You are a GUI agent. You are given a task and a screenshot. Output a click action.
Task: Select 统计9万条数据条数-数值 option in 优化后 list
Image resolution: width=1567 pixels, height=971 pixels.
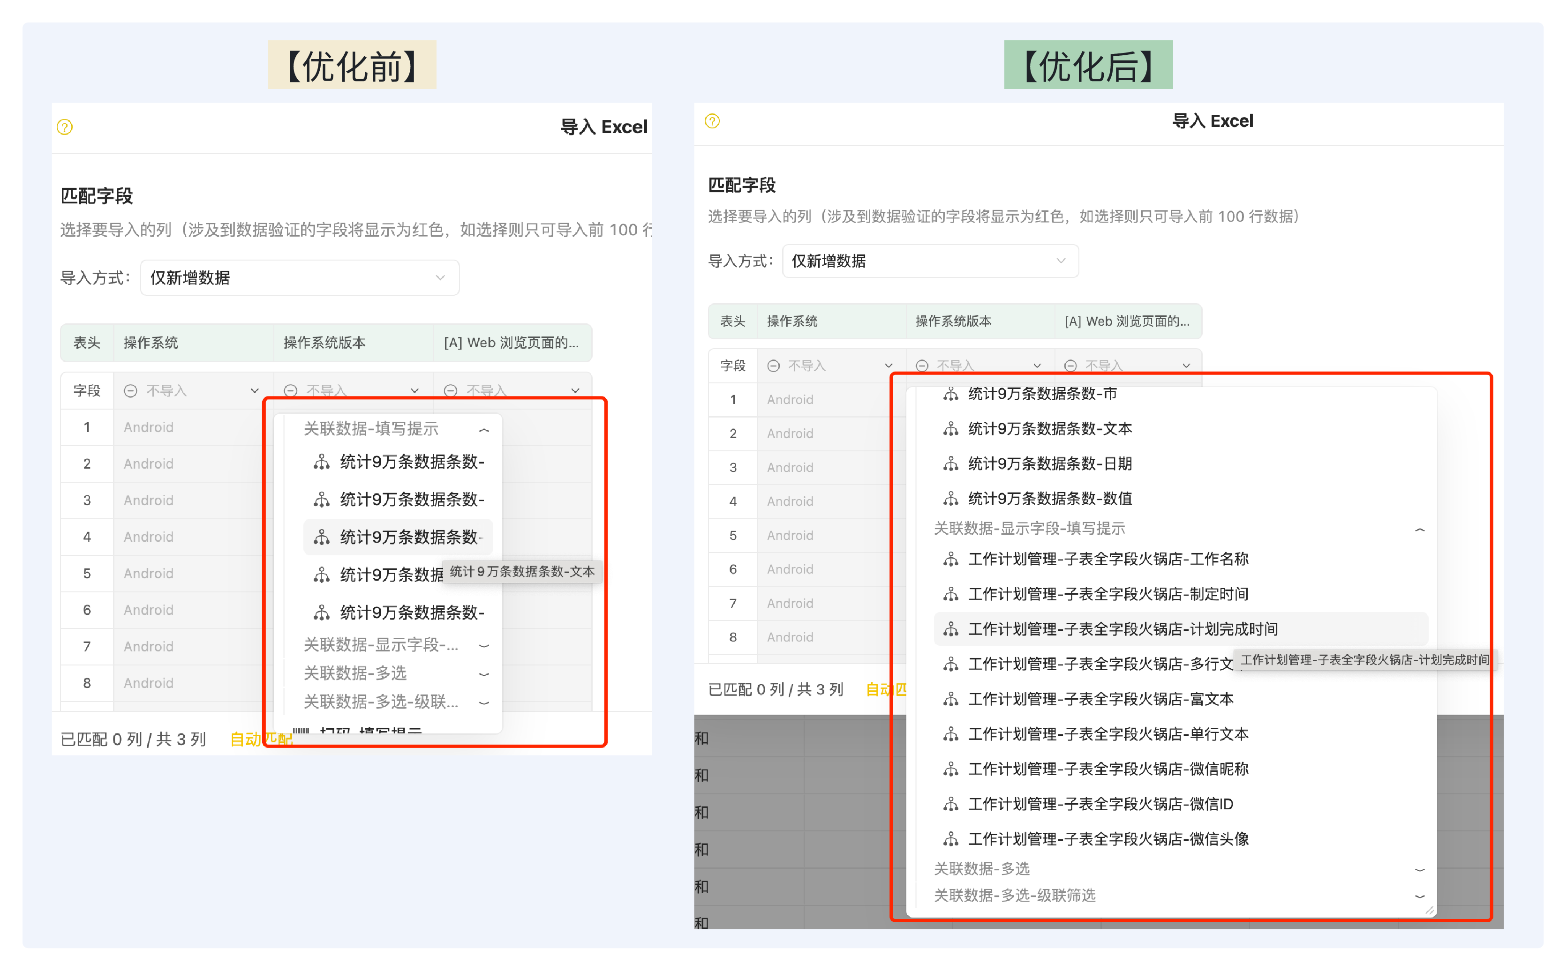(x=1180, y=498)
